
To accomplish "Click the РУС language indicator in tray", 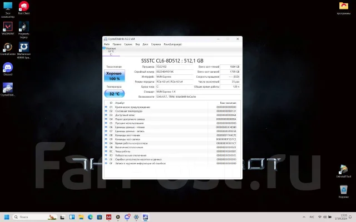I will click(312, 217).
